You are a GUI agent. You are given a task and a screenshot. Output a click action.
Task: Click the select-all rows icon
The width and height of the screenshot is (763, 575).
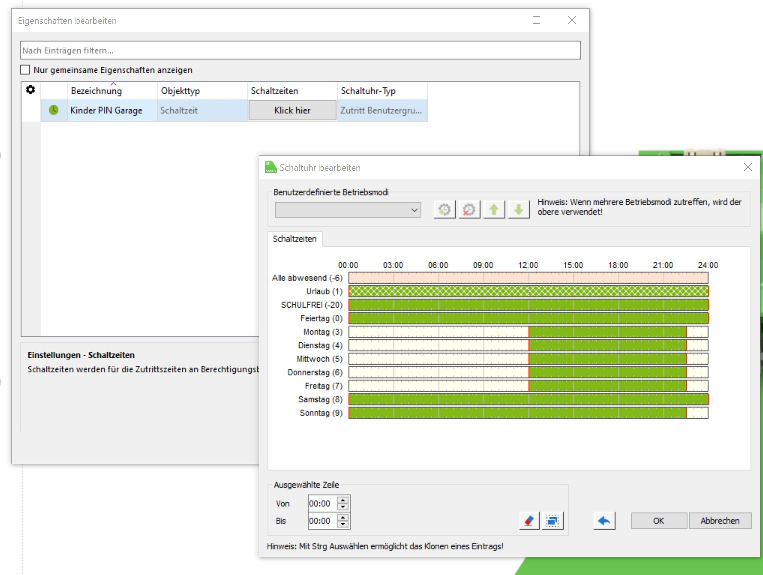pyautogui.click(x=553, y=521)
